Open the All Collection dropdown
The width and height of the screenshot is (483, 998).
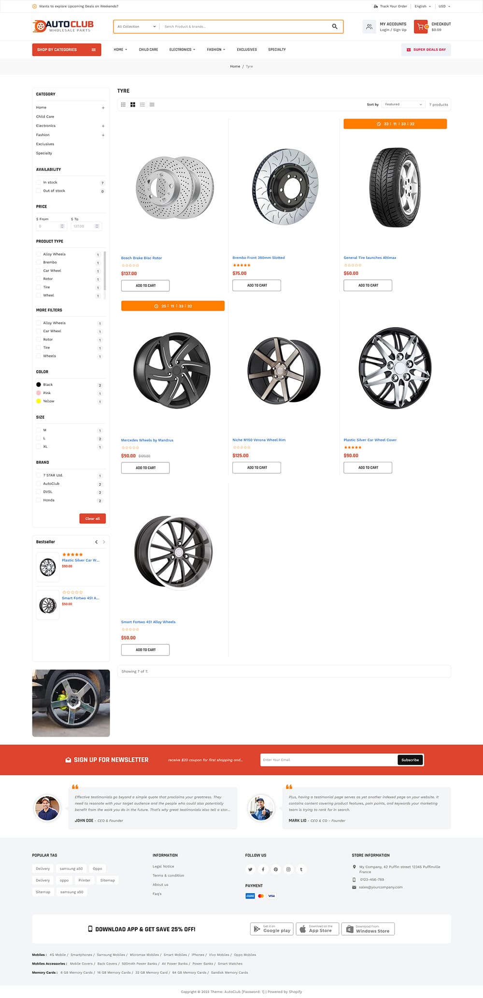(x=135, y=27)
